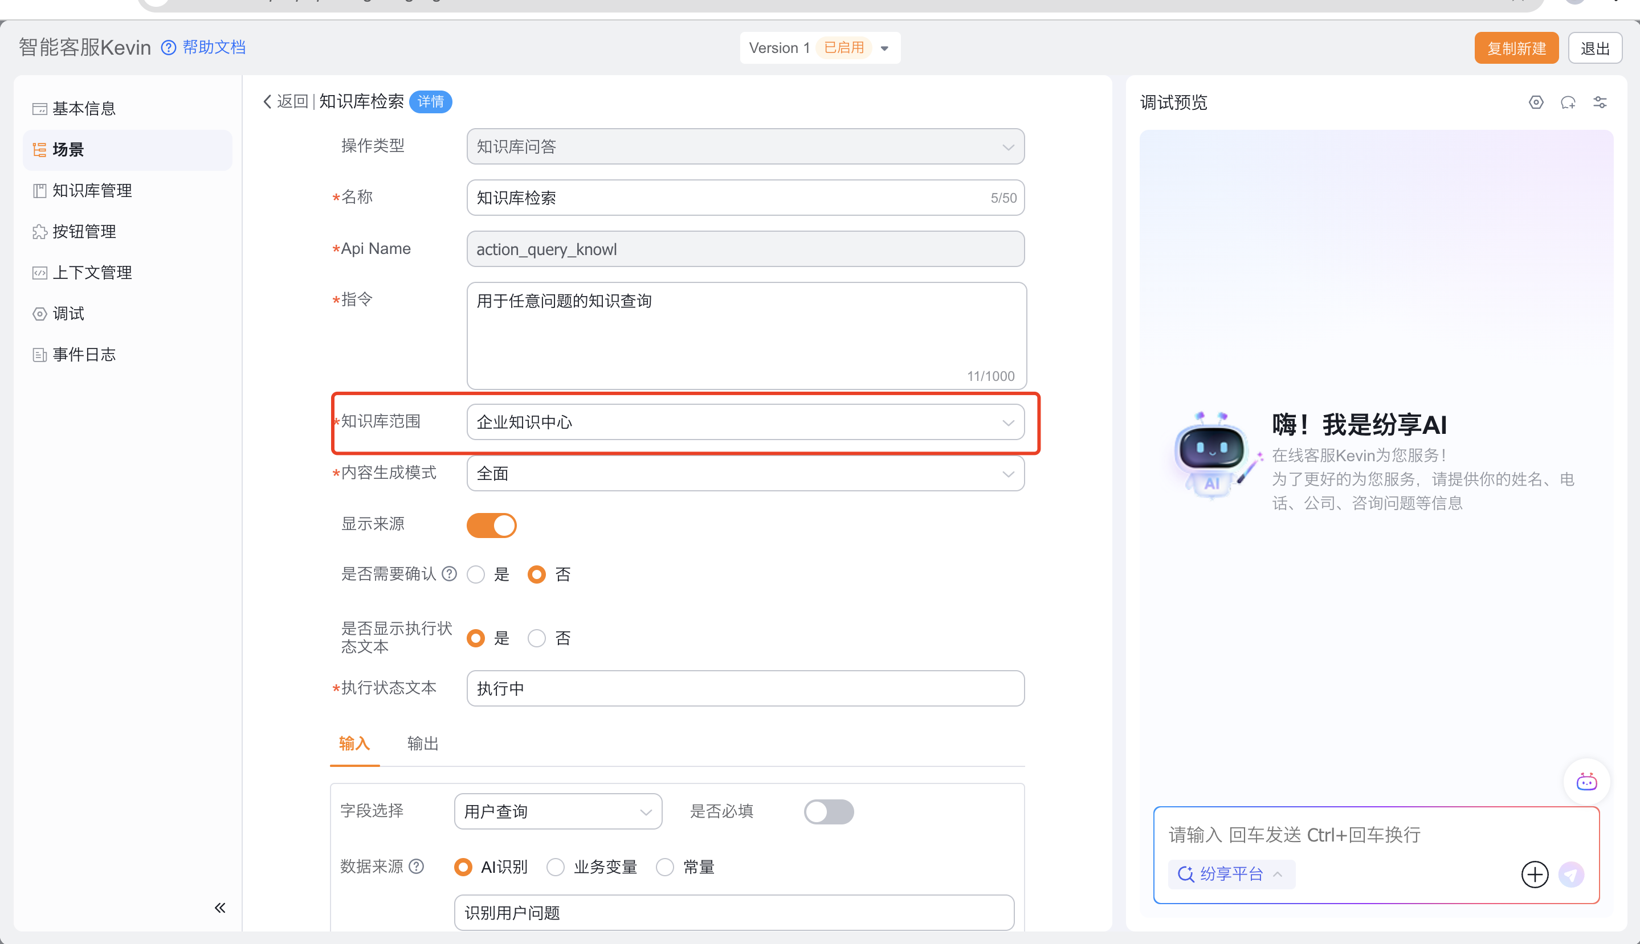Collapse the sidebar with double-chevron icon
Image resolution: width=1640 pixels, height=944 pixels.
click(x=220, y=908)
